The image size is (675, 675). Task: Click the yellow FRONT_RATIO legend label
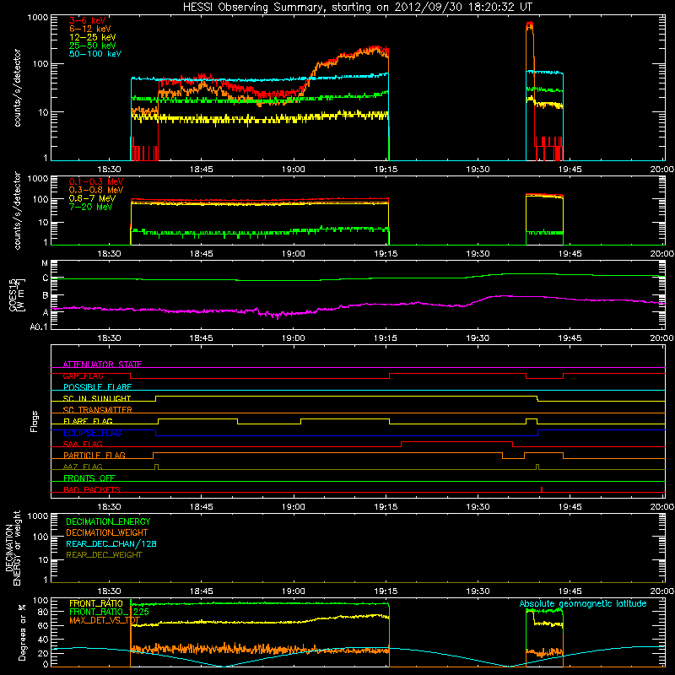96,603
